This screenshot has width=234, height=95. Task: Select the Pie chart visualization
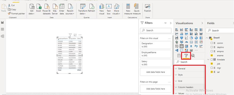point(191,38)
